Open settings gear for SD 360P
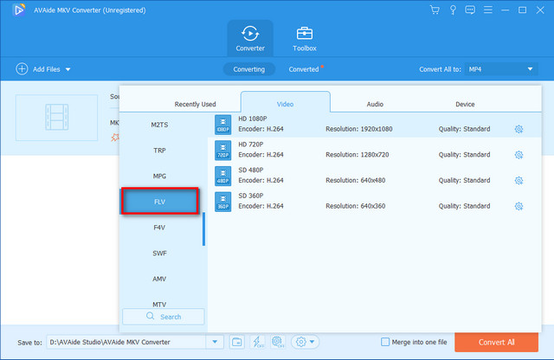This screenshot has width=554, height=360. point(519,206)
